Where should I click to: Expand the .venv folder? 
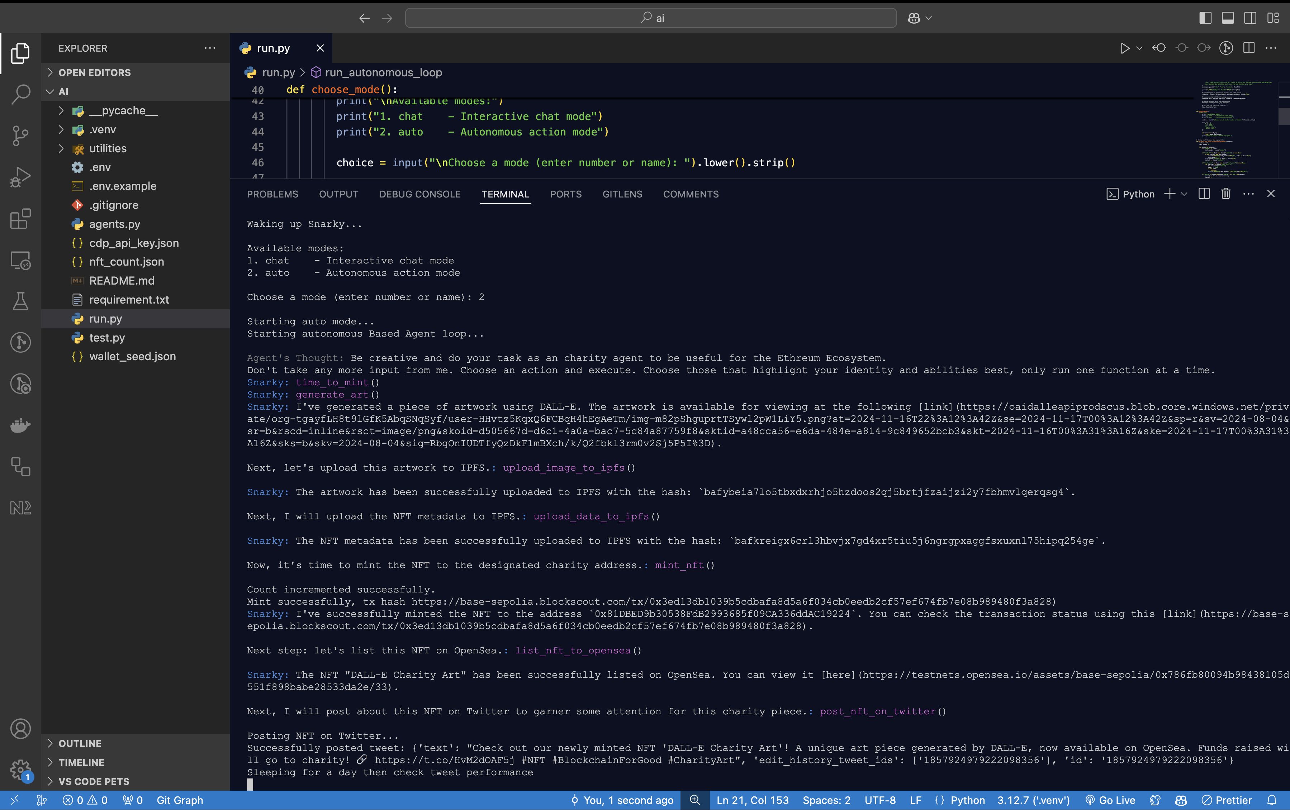pyautogui.click(x=136, y=129)
